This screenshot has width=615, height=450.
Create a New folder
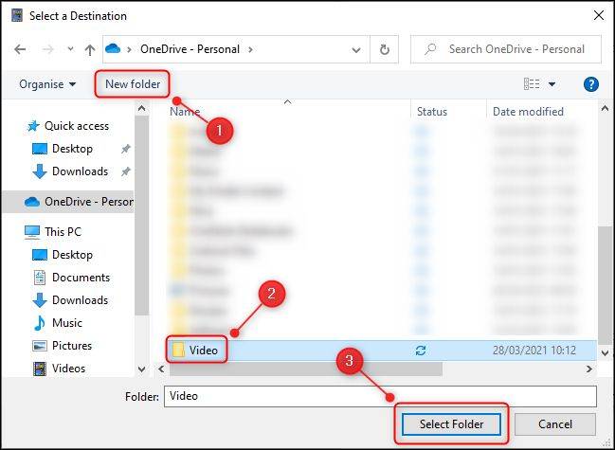pyautogui.click(x=133, y=84)
